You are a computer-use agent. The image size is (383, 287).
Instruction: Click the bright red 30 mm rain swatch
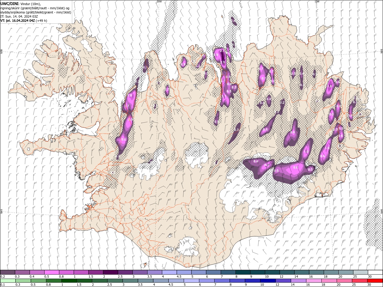pyautogui.click(x=375, y=281)
